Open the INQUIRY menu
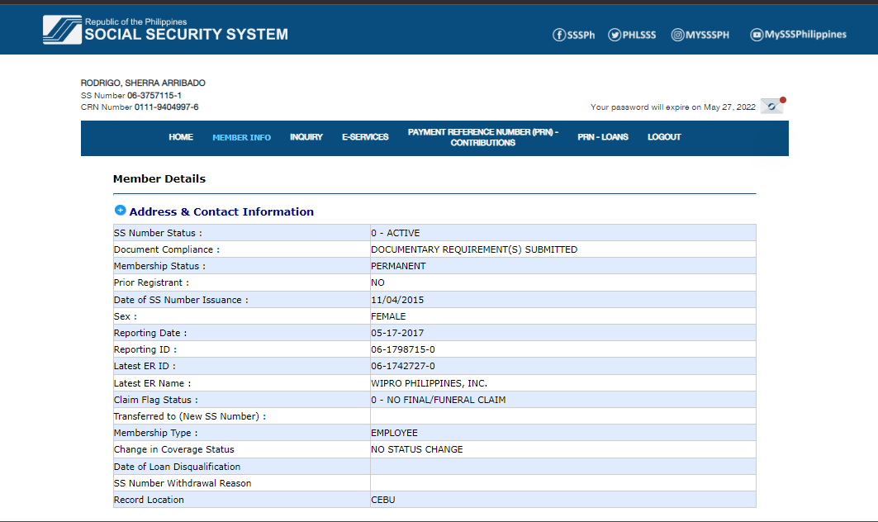 pos(306,137)
